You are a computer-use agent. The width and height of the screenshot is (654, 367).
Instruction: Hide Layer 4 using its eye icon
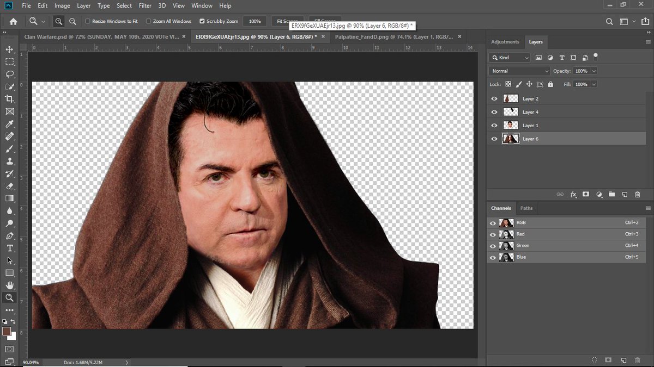click(494, 112)
